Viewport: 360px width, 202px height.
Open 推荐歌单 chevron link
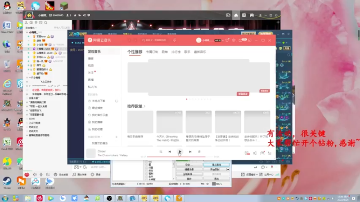tap(144, 106)
